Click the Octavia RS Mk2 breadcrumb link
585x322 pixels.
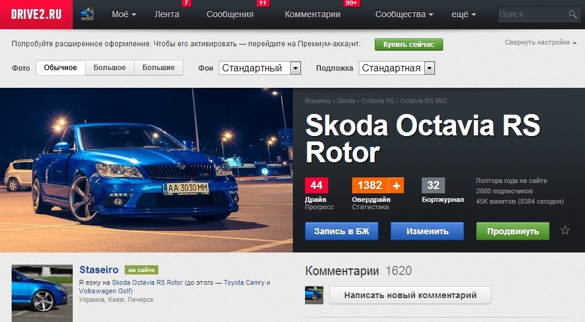(424, 101)
